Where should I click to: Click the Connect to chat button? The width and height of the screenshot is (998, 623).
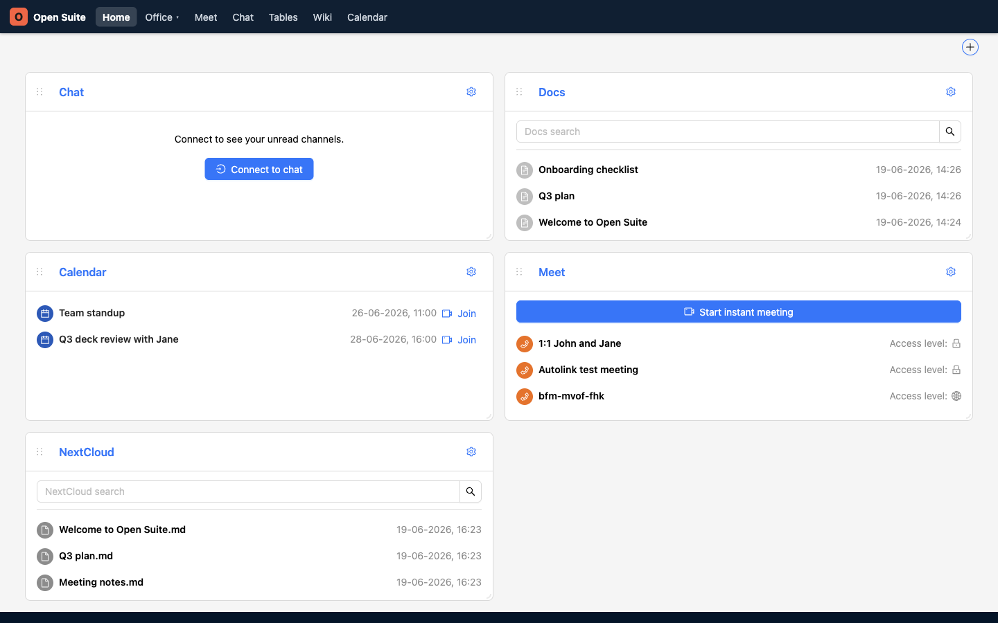[x=259, y=169]
